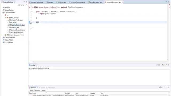Select the Problems view tab

click(33, 88)
